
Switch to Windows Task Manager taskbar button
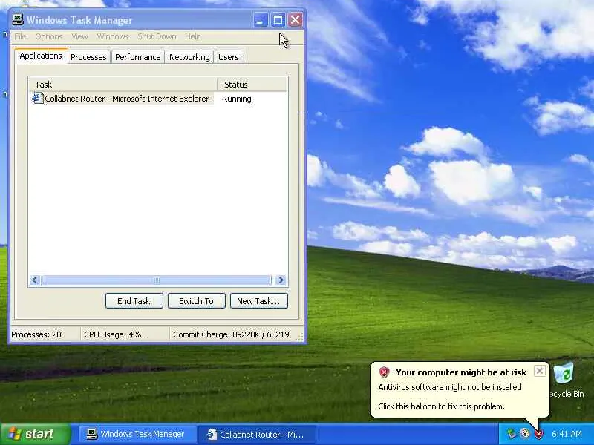tap(136, 434)
